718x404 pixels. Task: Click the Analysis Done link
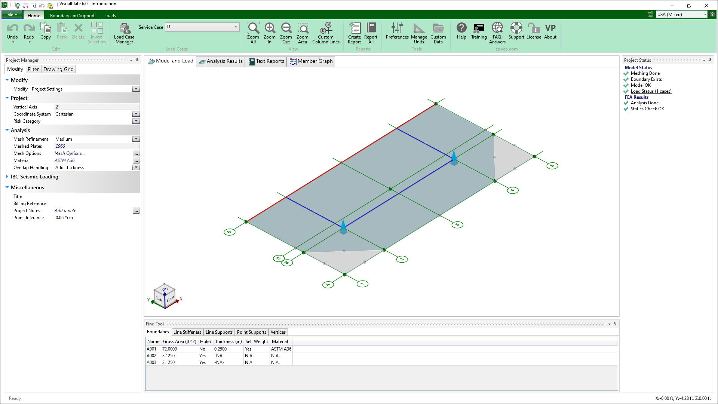[645, 103]
